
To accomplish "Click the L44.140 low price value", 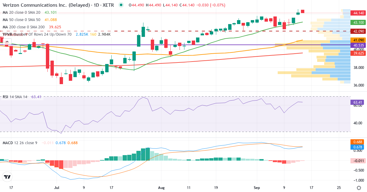I will point(170,5).
